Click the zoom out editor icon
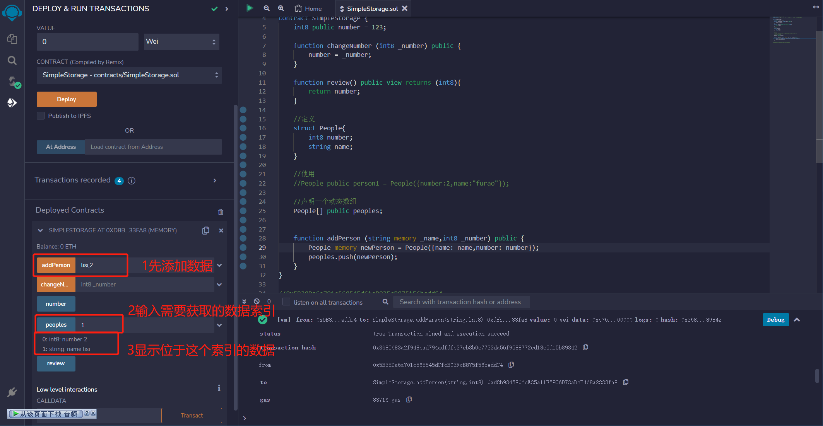823x426 pixels. pyautogui.click(x=267, y=8)
